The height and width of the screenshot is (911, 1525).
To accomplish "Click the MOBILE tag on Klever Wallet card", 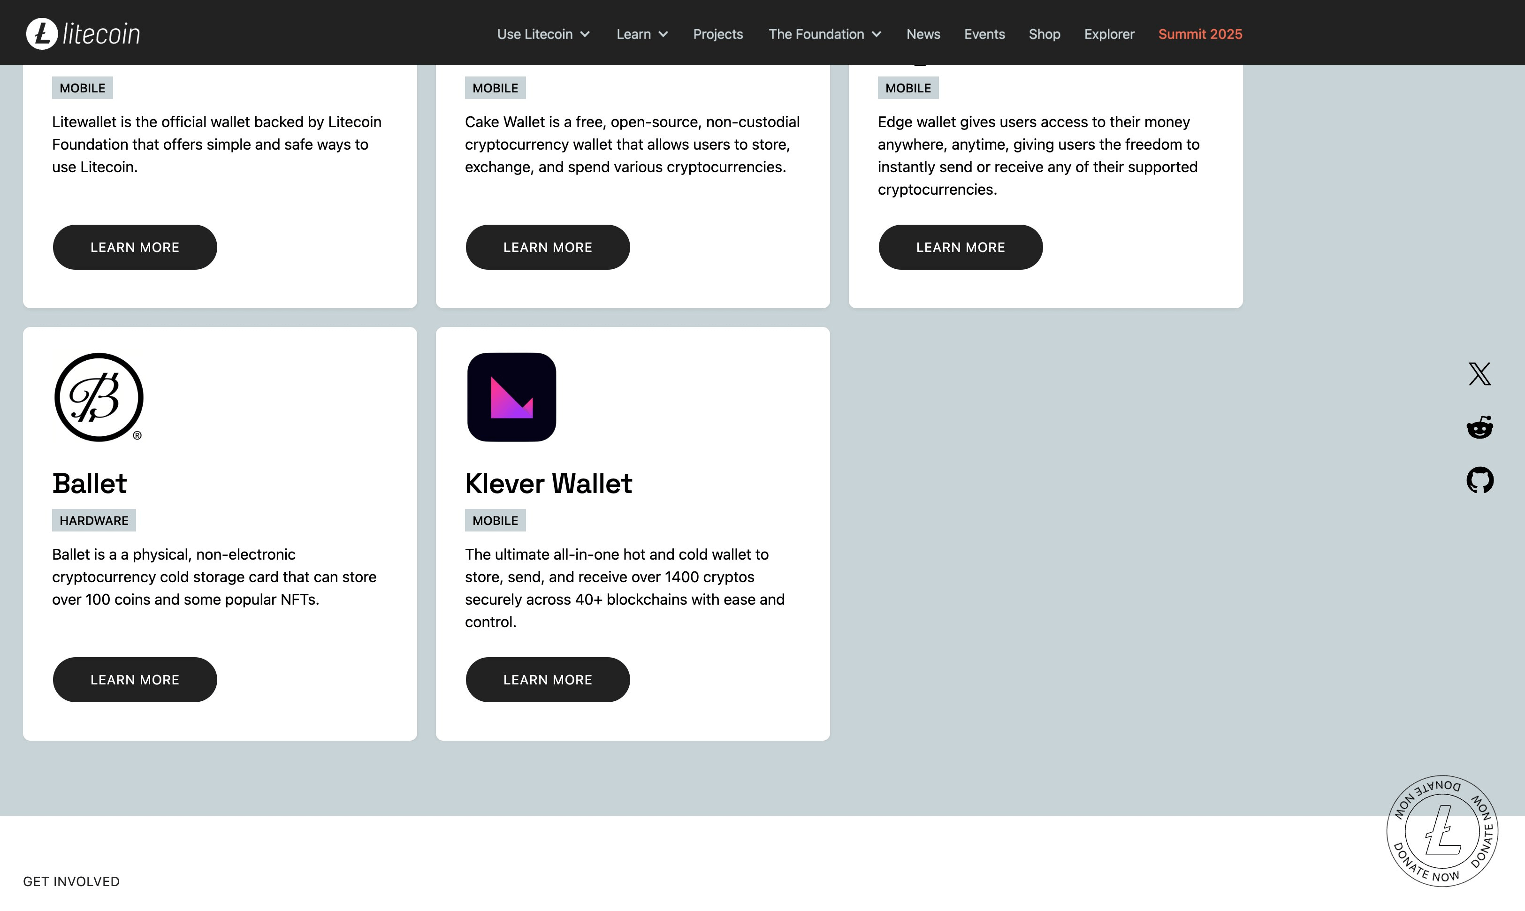I will [496, 521].
